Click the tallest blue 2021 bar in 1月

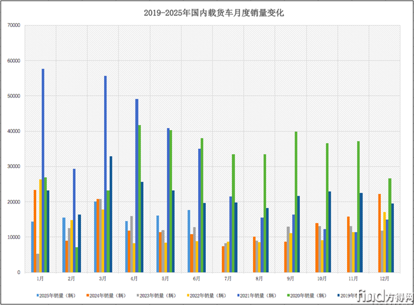43,171
